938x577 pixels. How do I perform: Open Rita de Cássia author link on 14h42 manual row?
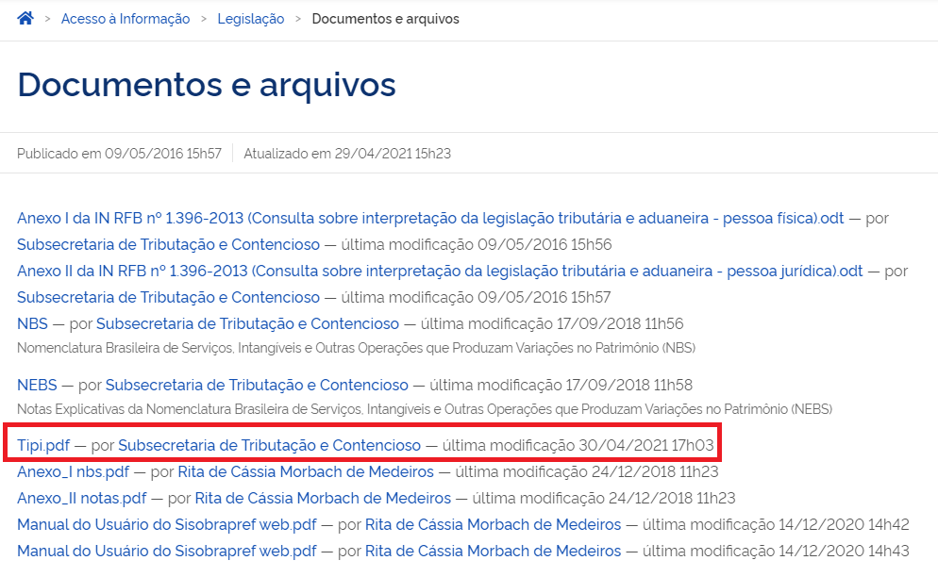493,524
